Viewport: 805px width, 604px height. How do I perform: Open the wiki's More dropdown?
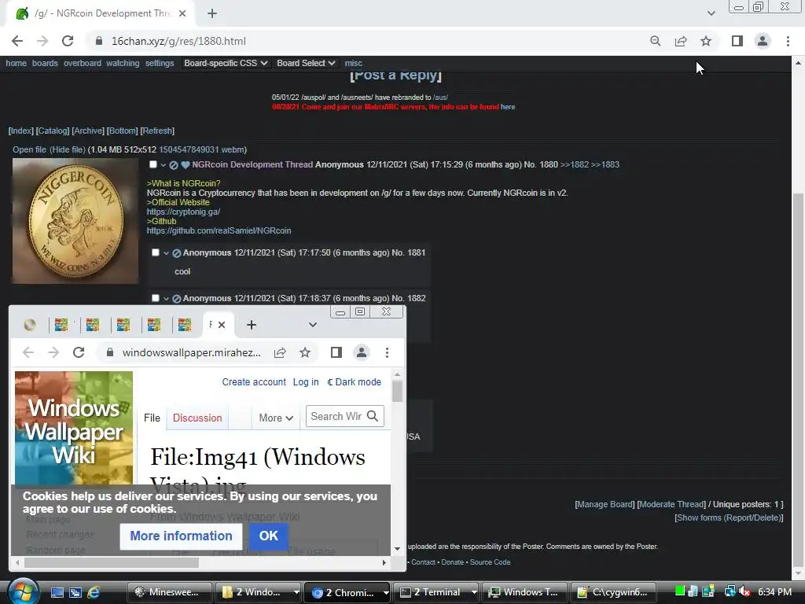pyautogui.click(x=276, y=418)
